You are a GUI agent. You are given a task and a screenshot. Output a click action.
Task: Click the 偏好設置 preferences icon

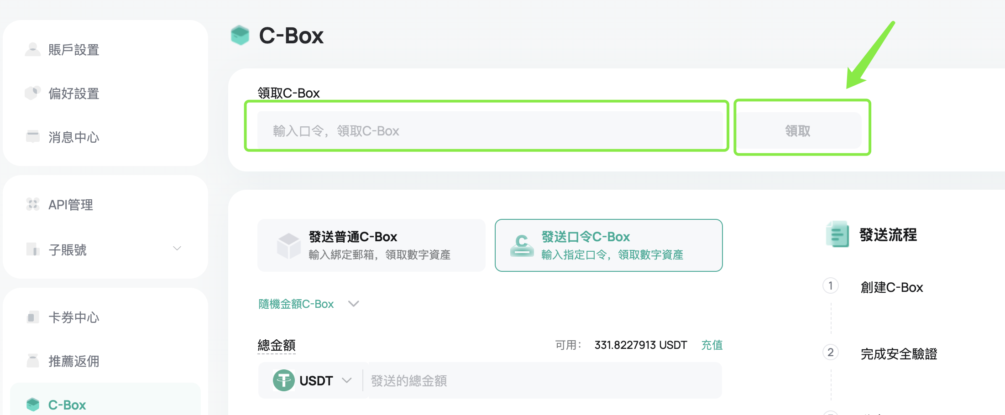pos(32,93)
